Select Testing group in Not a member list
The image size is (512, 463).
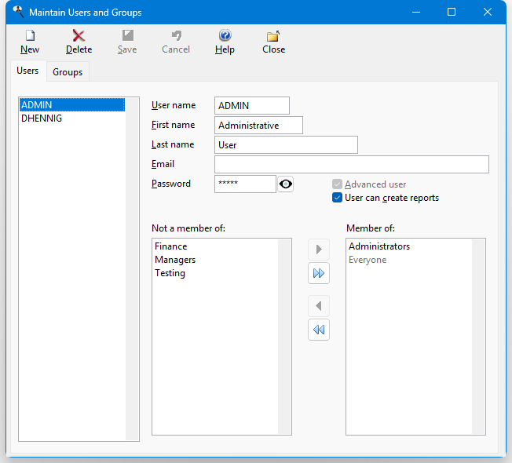click(x=170, y=273)
